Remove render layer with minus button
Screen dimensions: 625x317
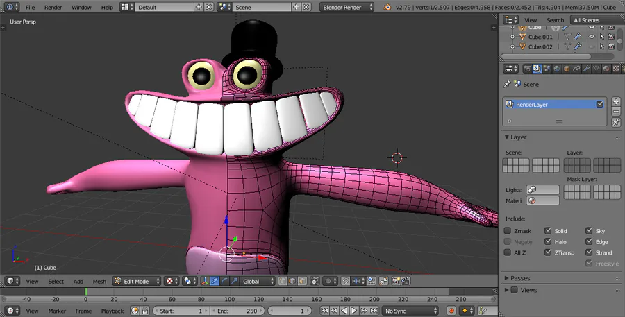coord(616,112)
